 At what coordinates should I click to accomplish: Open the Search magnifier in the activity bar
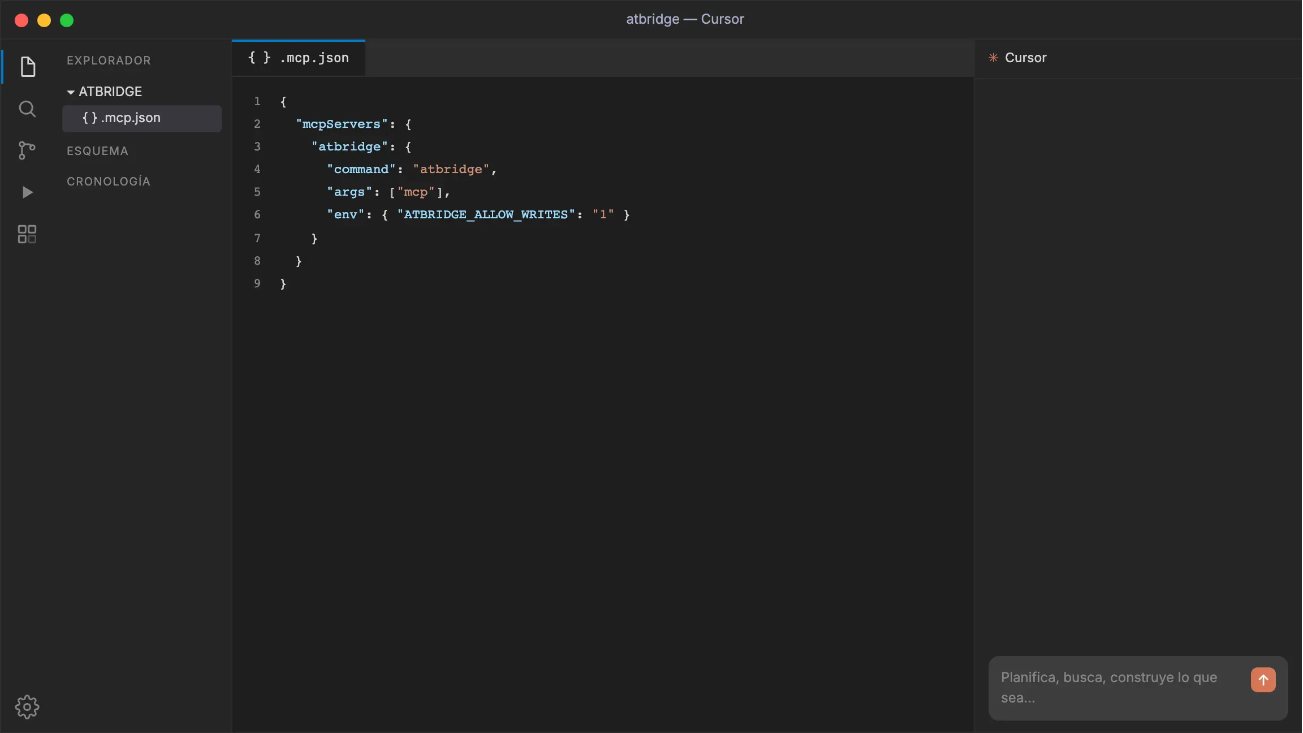click(27, 109)
